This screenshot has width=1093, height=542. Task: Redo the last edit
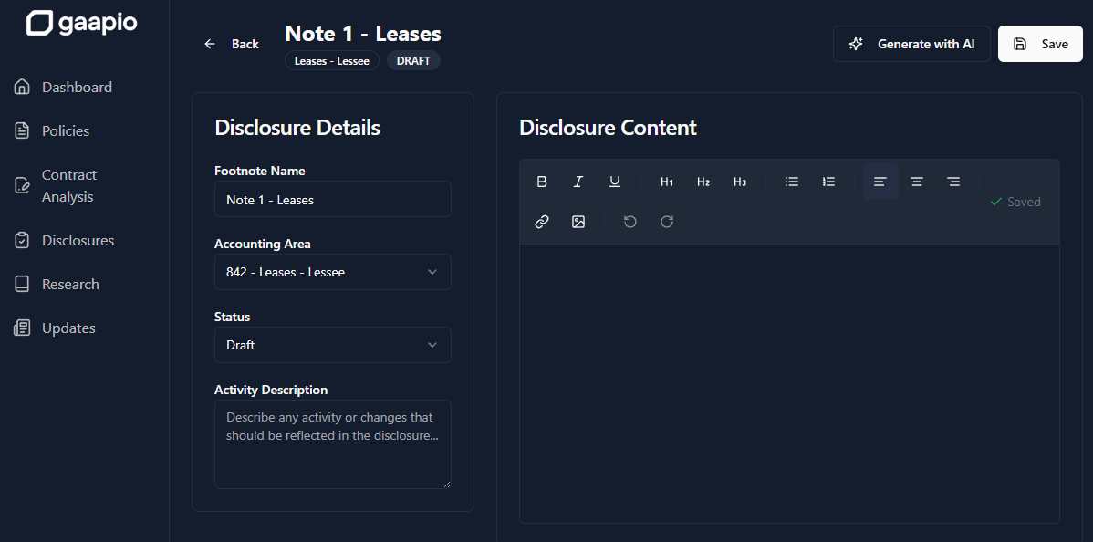tap(667, 222)
